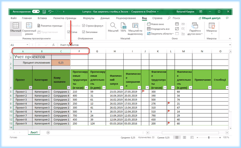Screen dimensions: 241x148
Task: Click the search magnifier icon
Action: click(169, 18)
